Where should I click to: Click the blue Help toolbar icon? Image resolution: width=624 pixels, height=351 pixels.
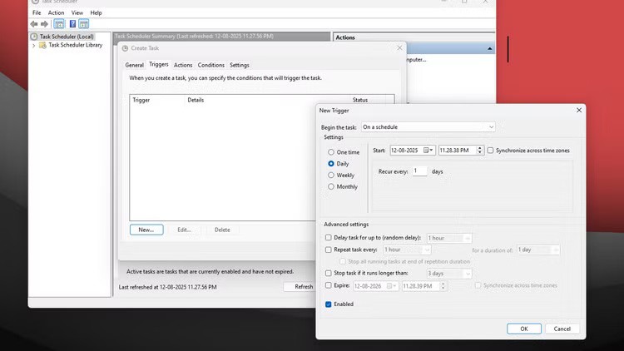pos(72,24)
